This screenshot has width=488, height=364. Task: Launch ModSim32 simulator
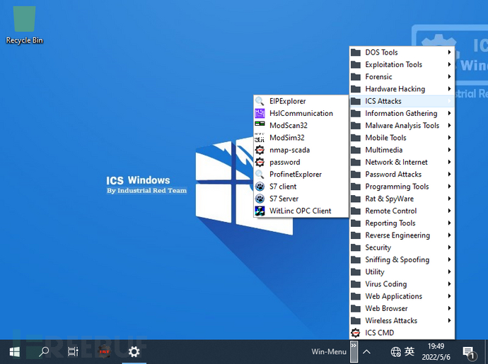(286, 138)
